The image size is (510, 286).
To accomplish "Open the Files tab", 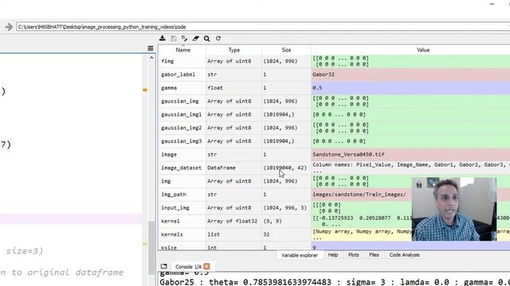I will pyautogui.click(x=374, y=255).
